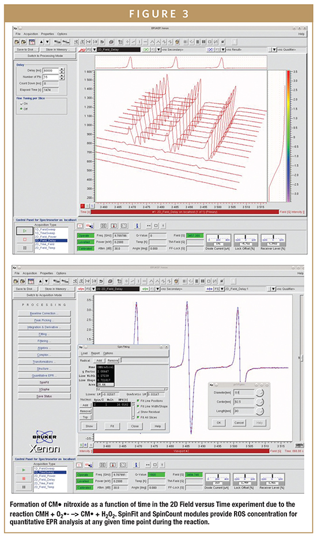Click the open-folder icon in the lower window toolbar

(x=16, y=281)
